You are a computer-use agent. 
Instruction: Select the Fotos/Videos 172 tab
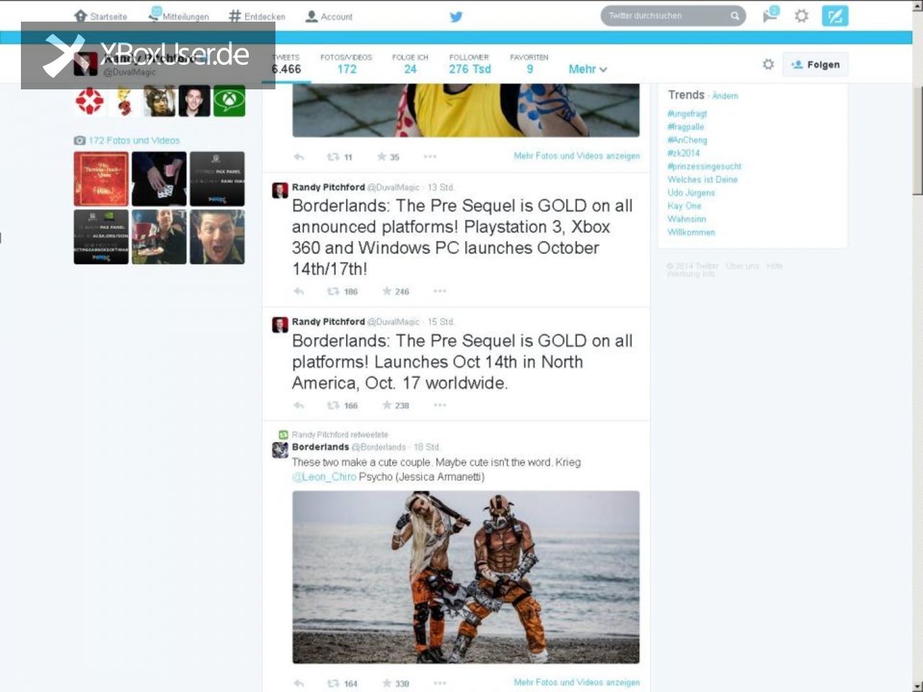tap(346, 64)
